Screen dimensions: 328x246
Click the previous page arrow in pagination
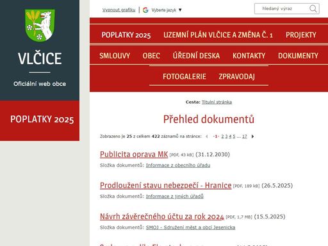click(x=207, y=136)
